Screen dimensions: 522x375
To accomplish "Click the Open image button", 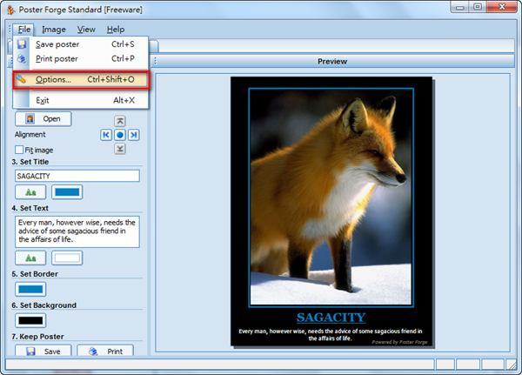I will 43,118.
